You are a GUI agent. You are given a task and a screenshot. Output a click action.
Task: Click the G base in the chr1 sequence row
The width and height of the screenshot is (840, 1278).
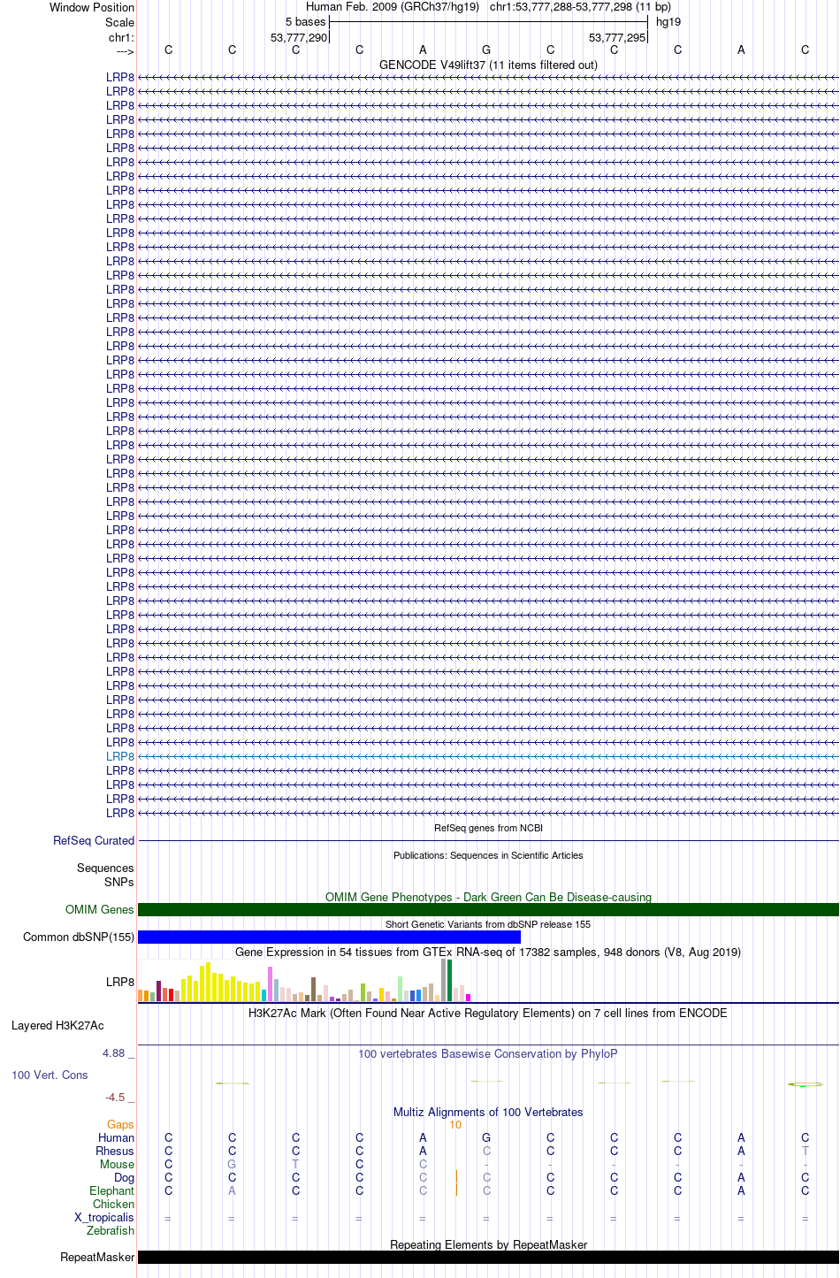(486, 50)
